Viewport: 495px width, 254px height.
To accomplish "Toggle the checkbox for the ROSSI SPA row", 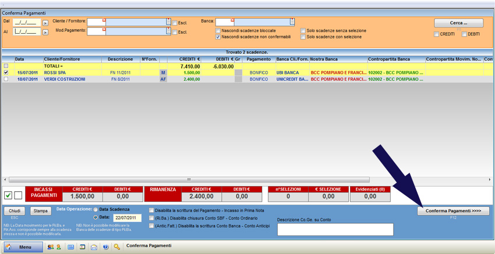I will coord(6,73).
